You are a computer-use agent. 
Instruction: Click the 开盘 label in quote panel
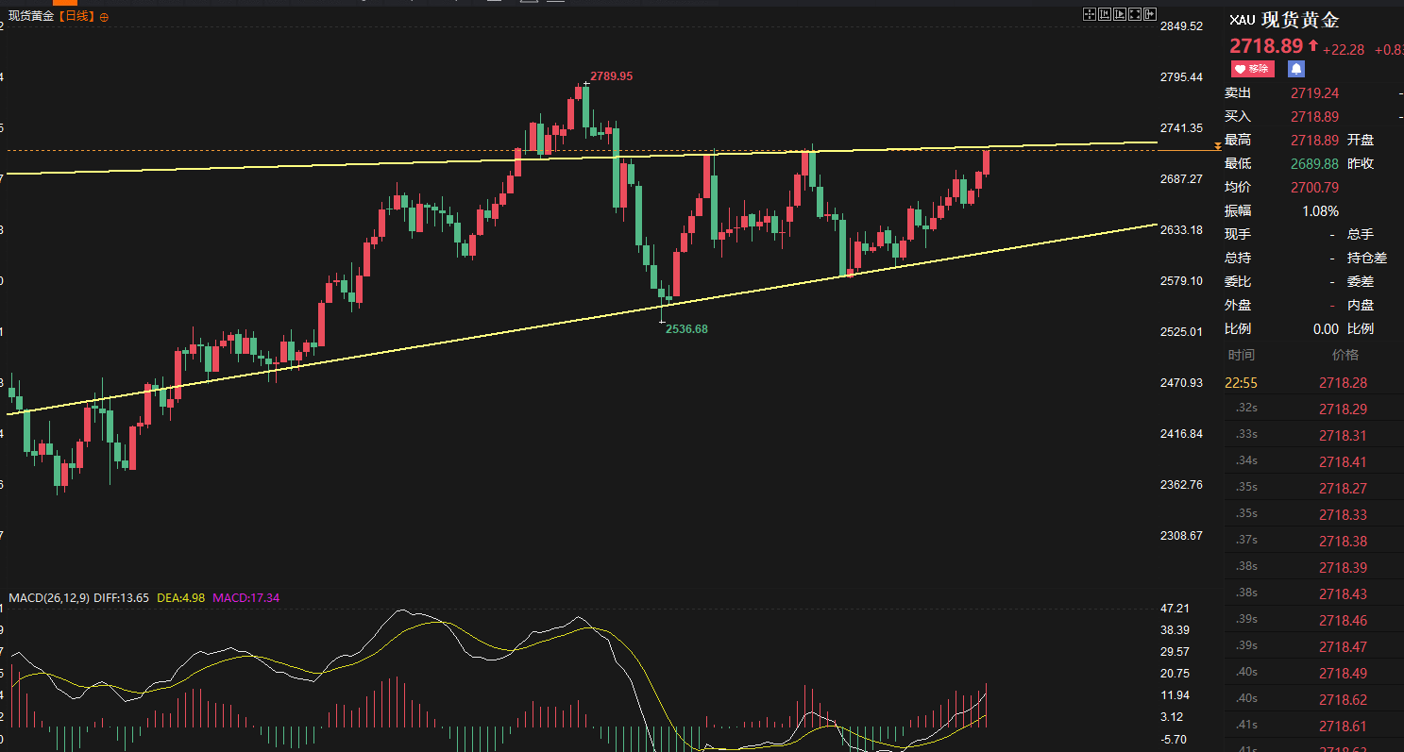coord(1361,140)
